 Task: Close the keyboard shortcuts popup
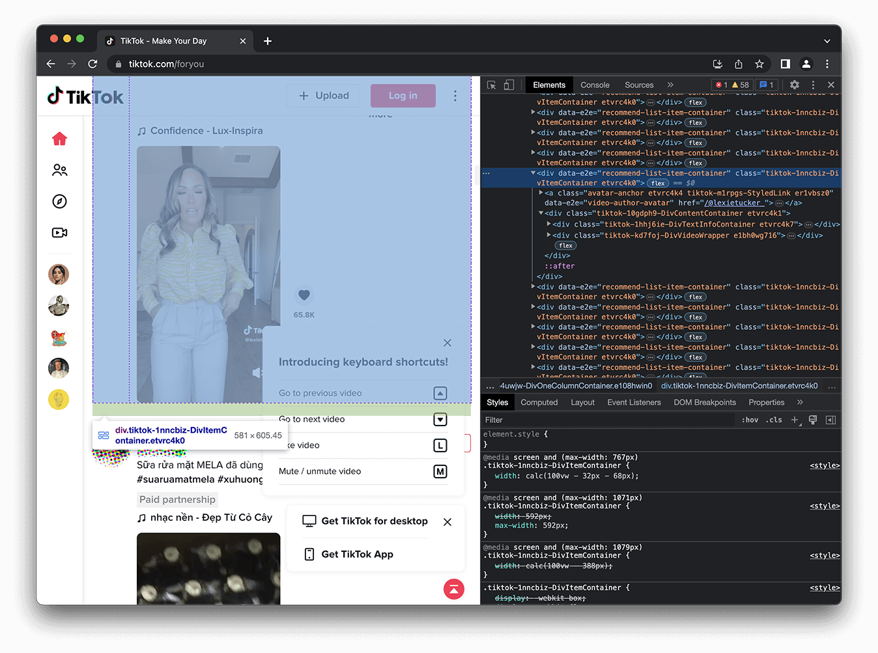tap(447, 343)
